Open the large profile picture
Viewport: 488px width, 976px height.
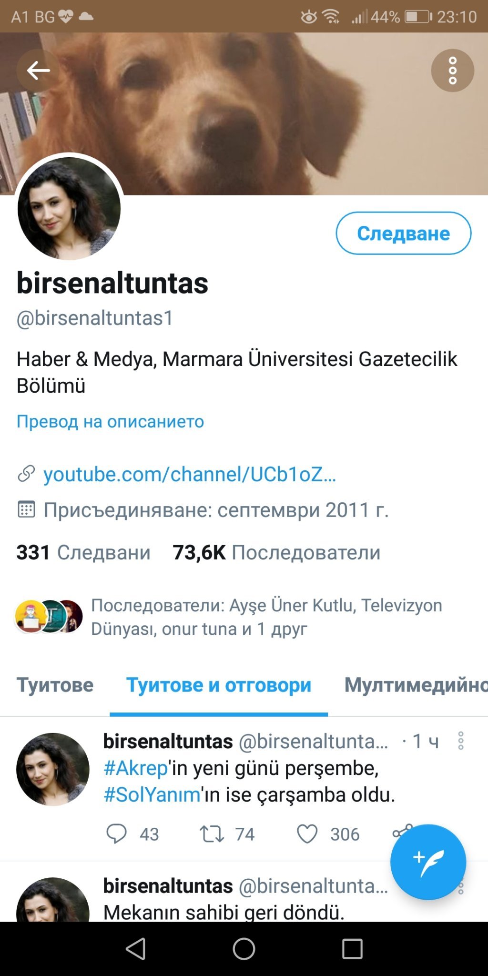click(x=69, y=209)
